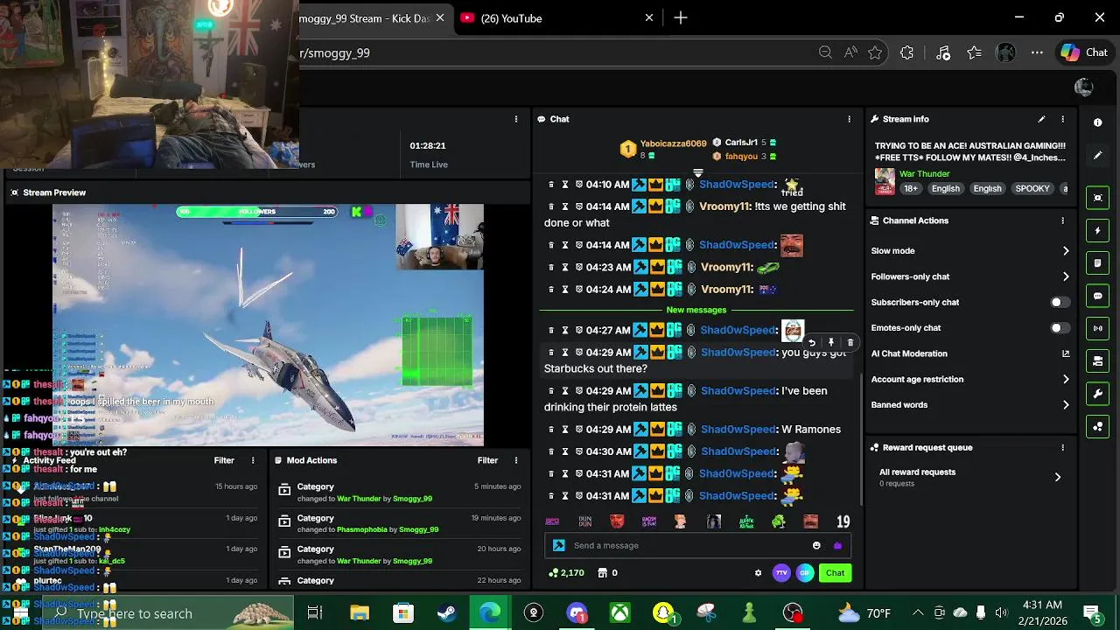Screen dimensions: 1120x630
Task: Pin ShadOwSpeed's Starbucks message
Action: pyautogui.click(x=830, y=343)
